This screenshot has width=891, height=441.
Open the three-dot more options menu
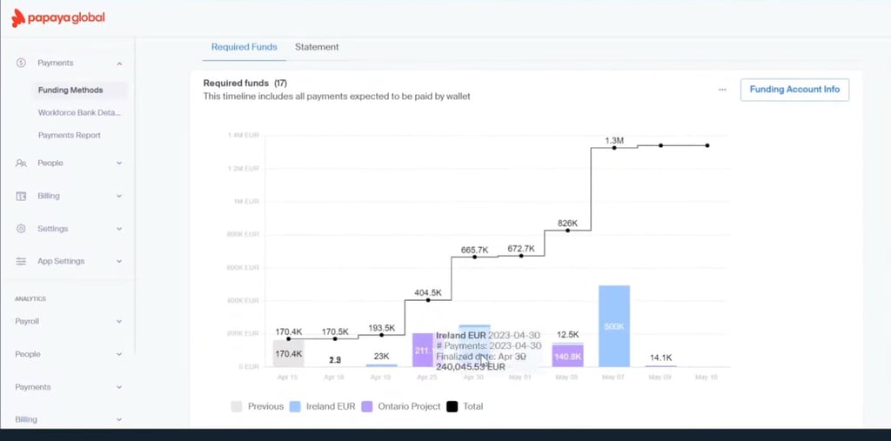point(722,90)
